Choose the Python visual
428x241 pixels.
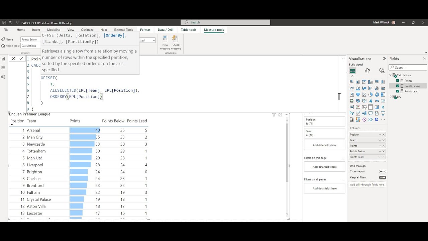click(352, 113)
